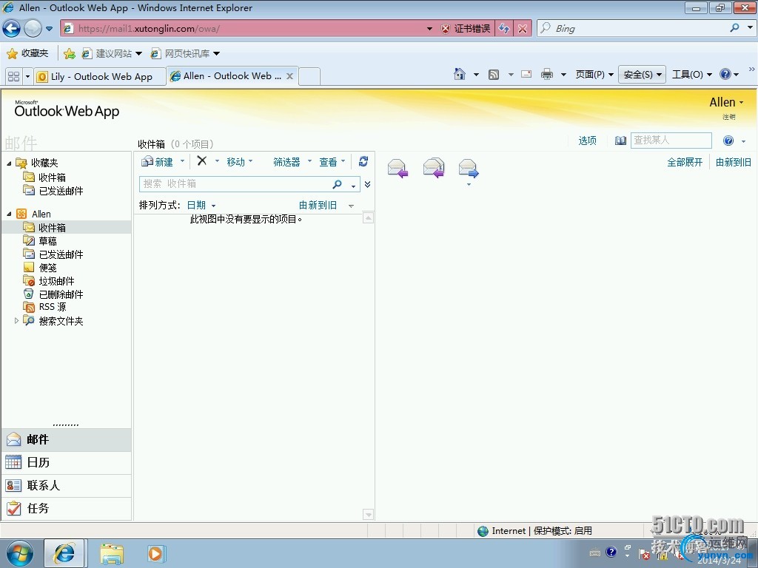This screenshot has width=758, height=568.
Task: Click the Delete (X) icon in toolbar
Action: pyautogui.click(x=201, y=161)
